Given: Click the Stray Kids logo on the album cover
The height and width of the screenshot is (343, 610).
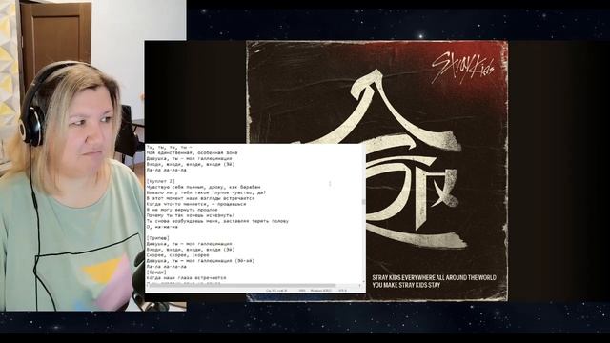Looking at the screenshot, I should point(463,68).
